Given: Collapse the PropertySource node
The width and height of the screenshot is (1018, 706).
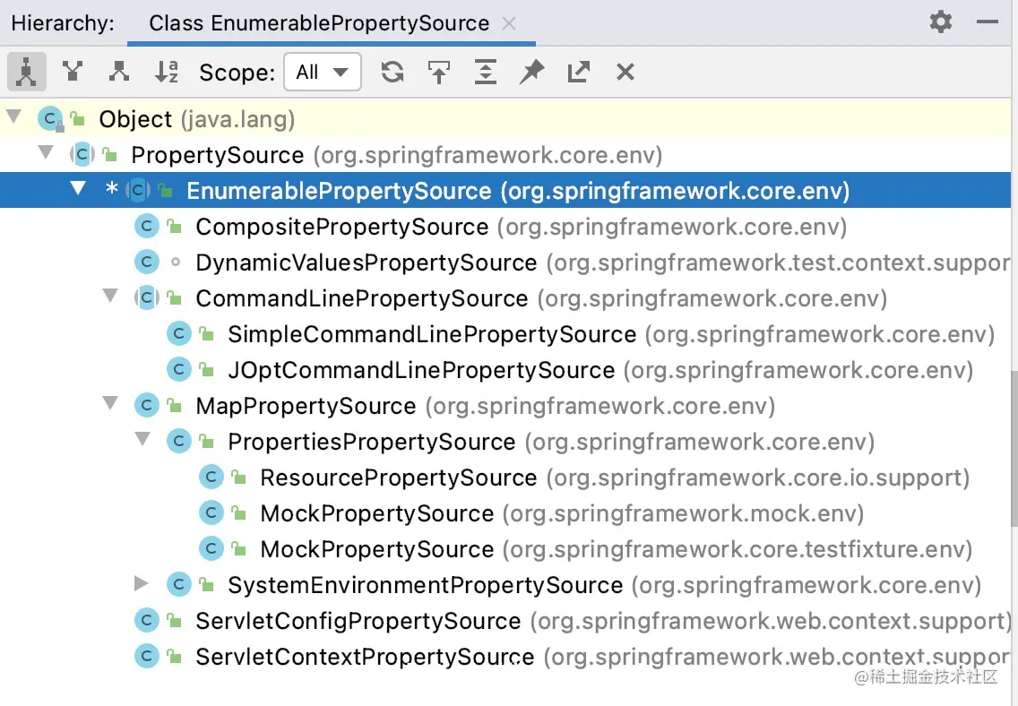Looking at the screenshot, I should pyautogui.click(x=46, y=152).
